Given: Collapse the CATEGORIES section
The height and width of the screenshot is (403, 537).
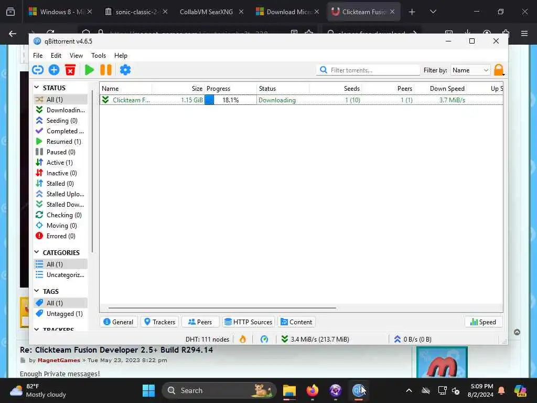Looking at the screenshot, I should [x=37, y=252].
